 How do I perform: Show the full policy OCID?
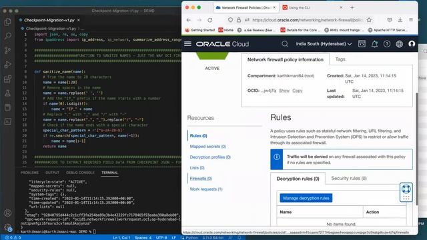(x=284, y=91)
